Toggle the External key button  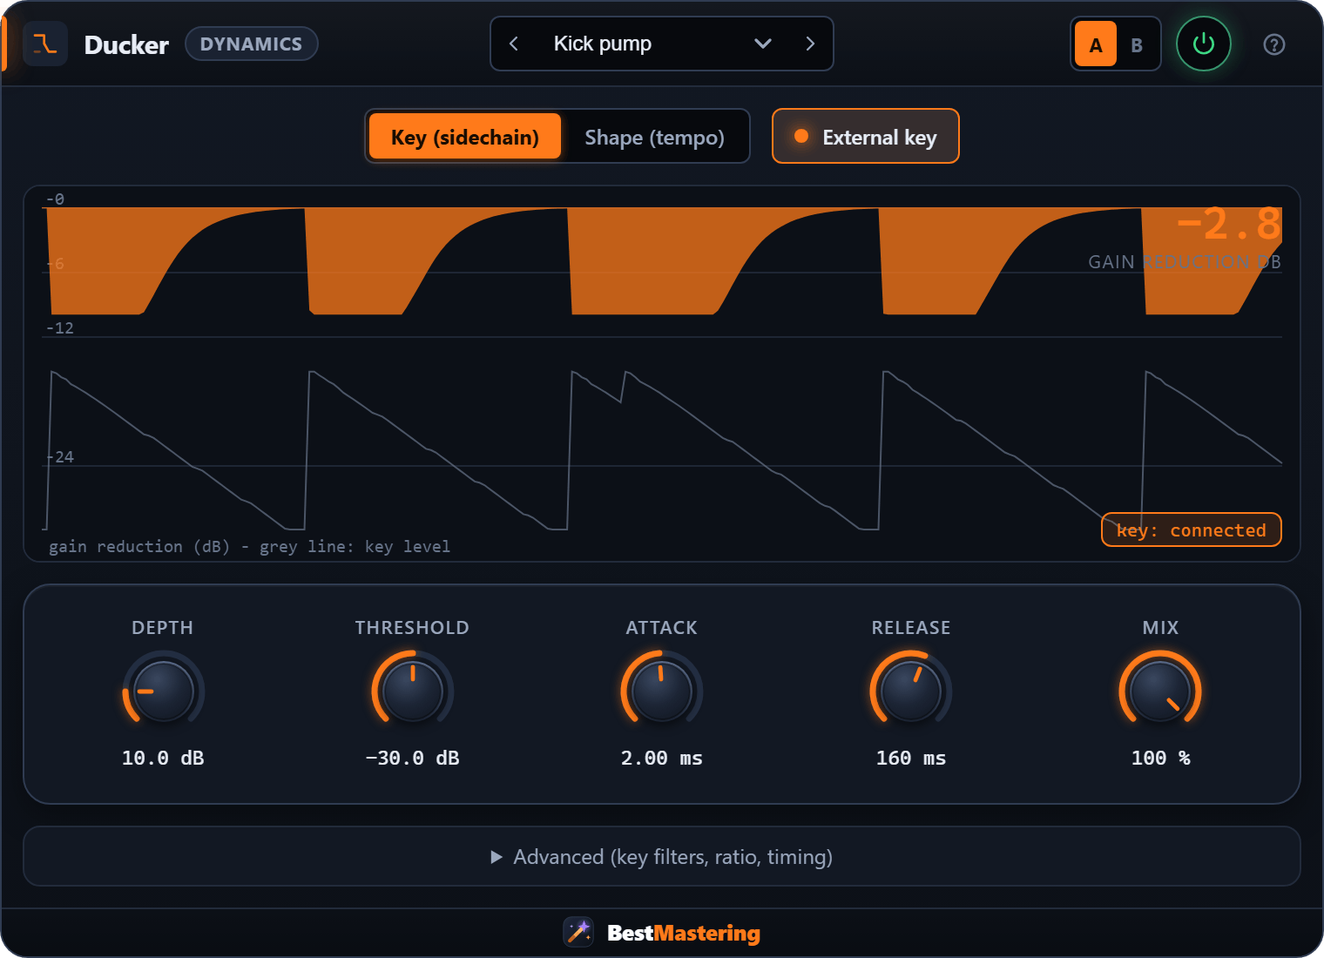(x=866, y=136)
